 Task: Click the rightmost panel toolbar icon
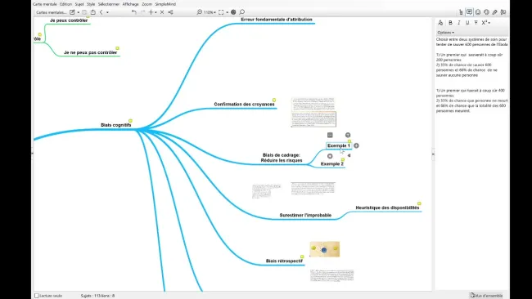coord(503,12)
